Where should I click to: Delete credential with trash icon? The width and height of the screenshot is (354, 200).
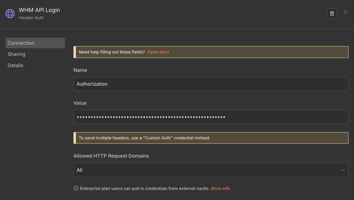(332, 14)
